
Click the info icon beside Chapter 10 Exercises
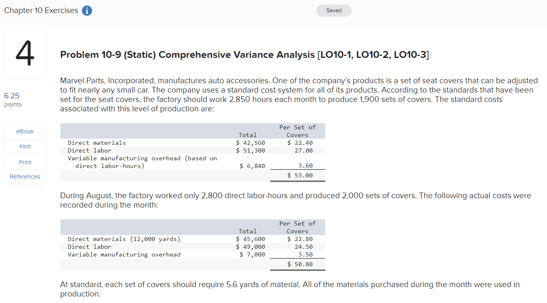point(86,11)
